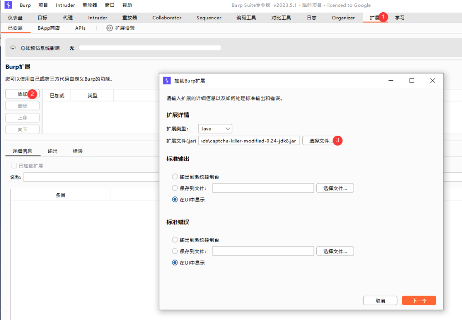This screenshot has height=320, width=462.
Task: Click the 标准错误 save-to-file path field
Action: 263,251
